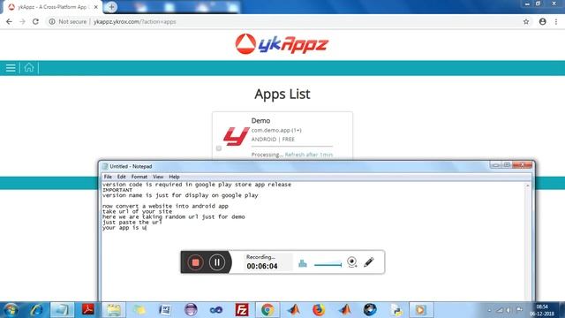Viewport: 565px width, 318px height.
Task: Open Notepad Format menu
Action: pyautogui.click(x=139, y=177)
